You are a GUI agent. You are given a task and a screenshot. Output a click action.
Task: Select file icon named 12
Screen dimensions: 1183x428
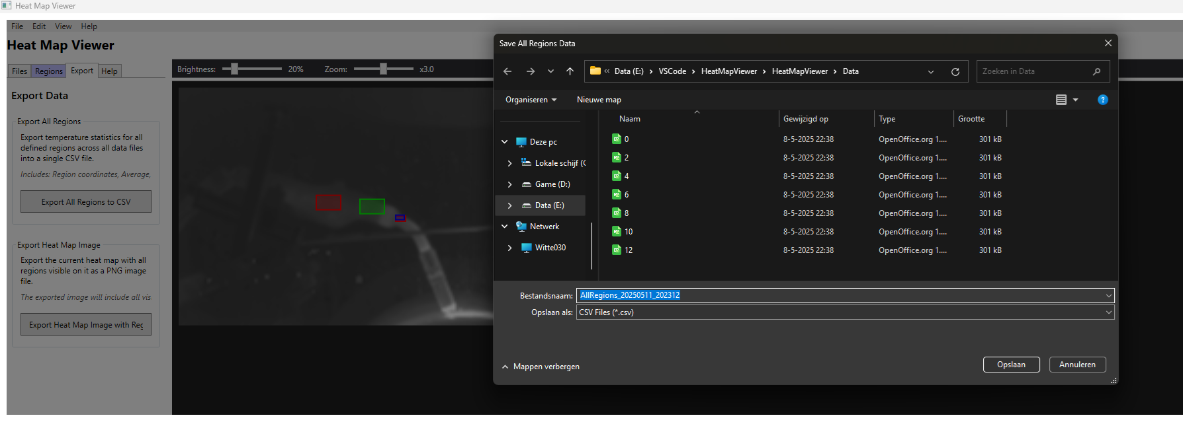[617, 250]
